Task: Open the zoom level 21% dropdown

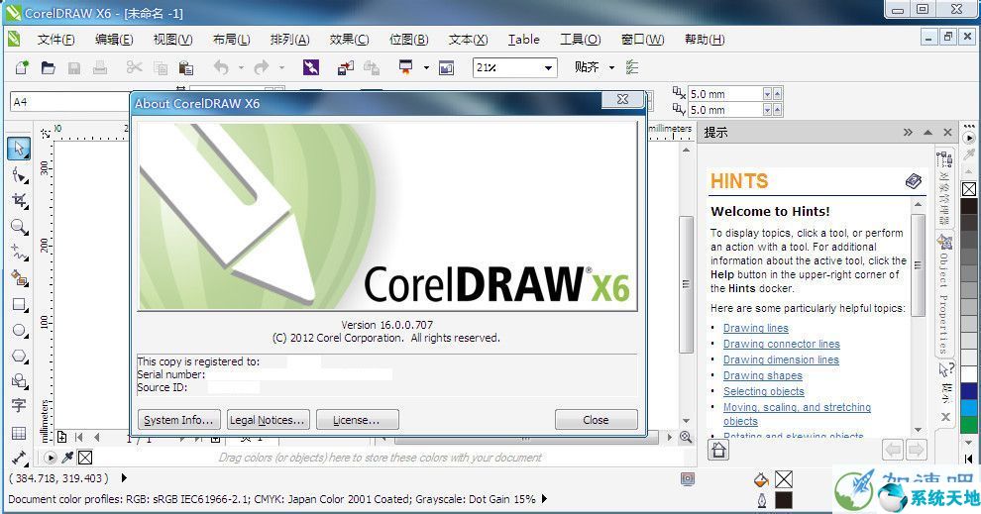Action: [548, 67]
